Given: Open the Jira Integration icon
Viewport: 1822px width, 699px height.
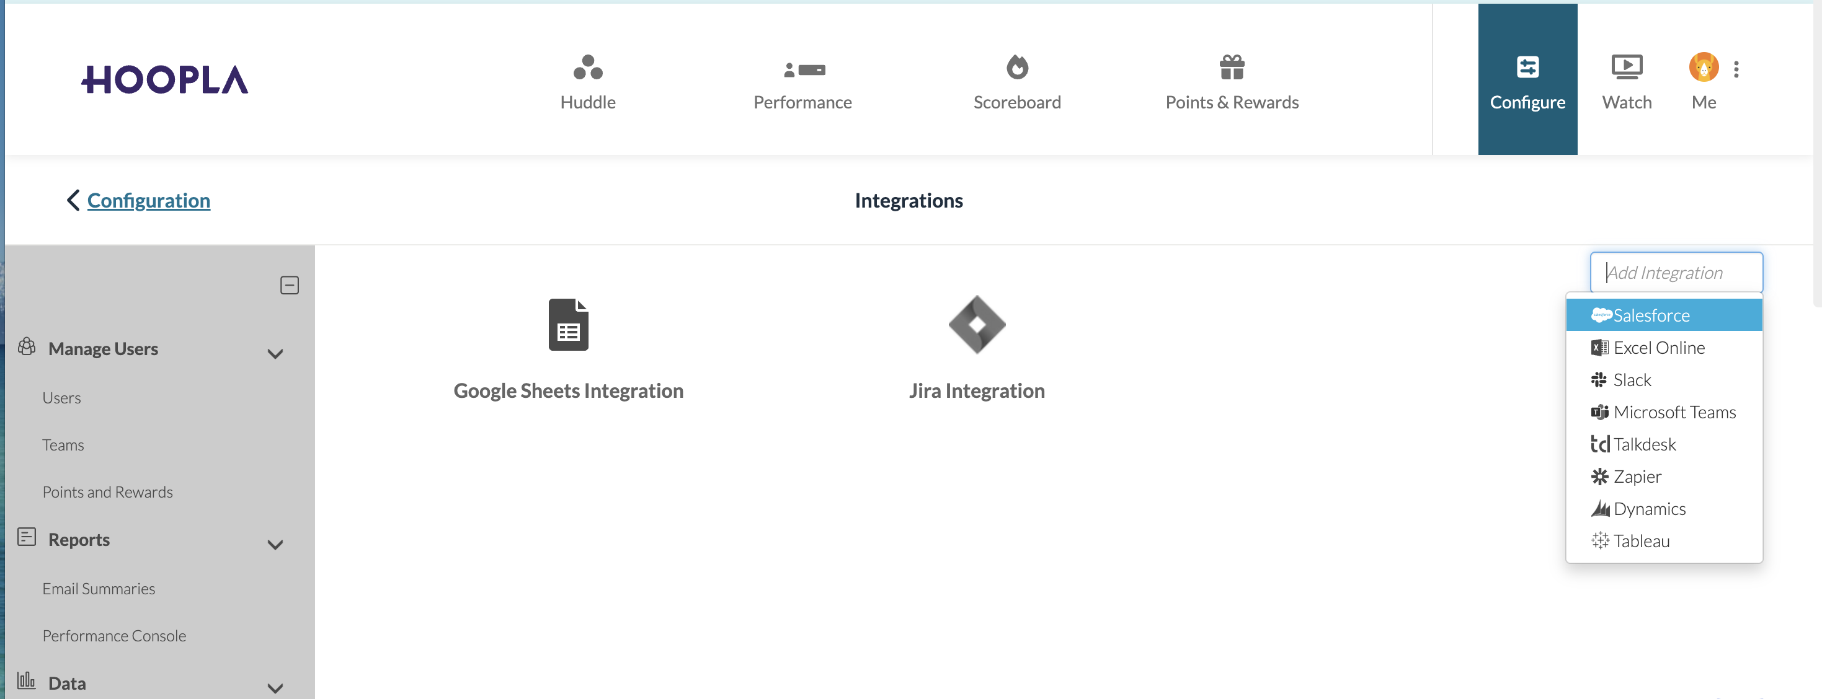Looking at the screenshot, I should 977,325.
